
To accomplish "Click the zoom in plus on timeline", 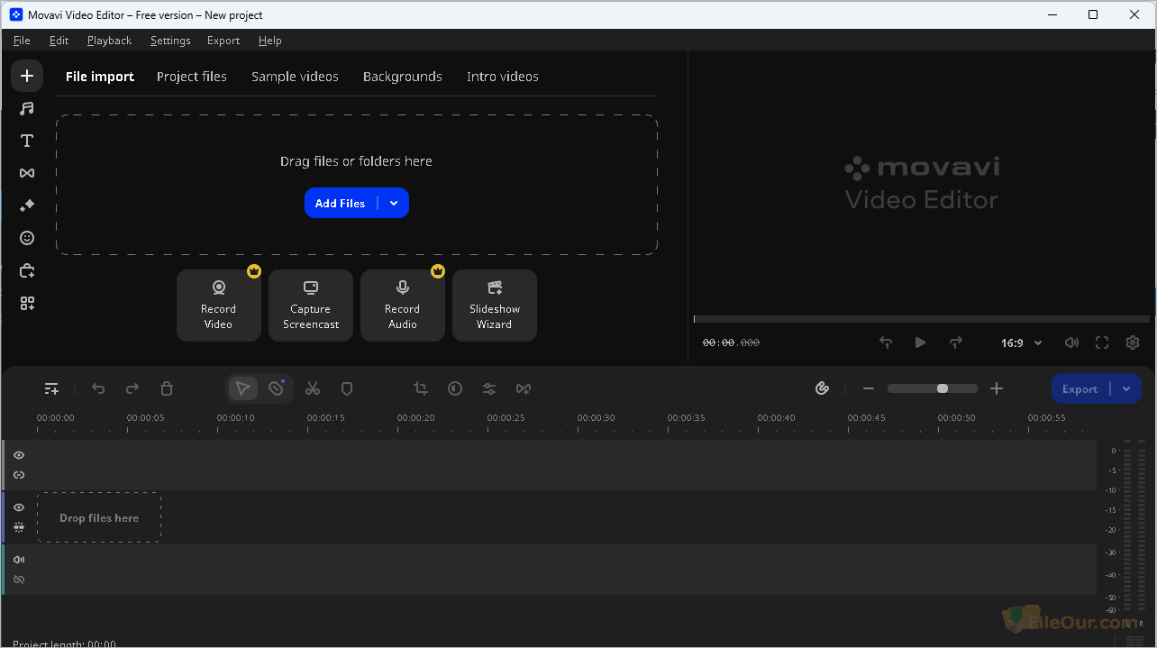I will tap(997, 388).
